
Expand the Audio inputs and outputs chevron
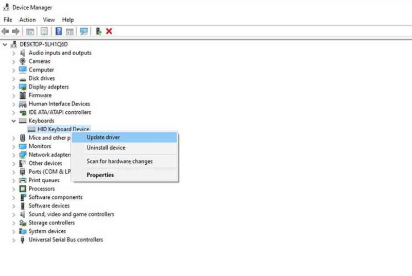[x=14, y=54]
